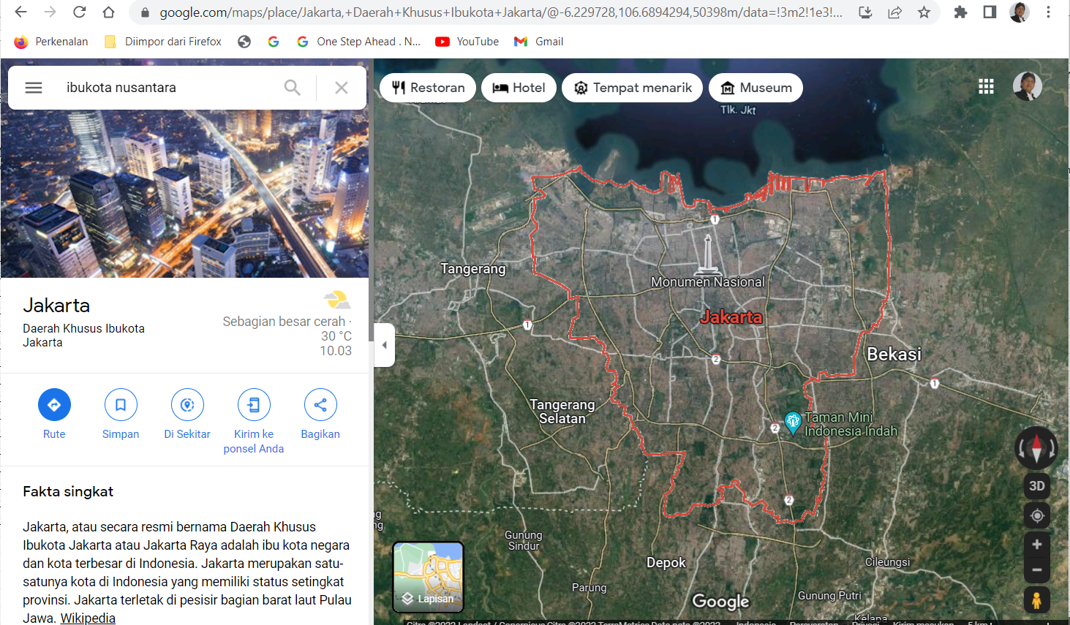
Task: Send to phone via Kirim ke ponsel
Action: coord(254,405)
